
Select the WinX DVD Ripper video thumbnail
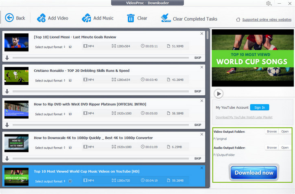[16, 110]
